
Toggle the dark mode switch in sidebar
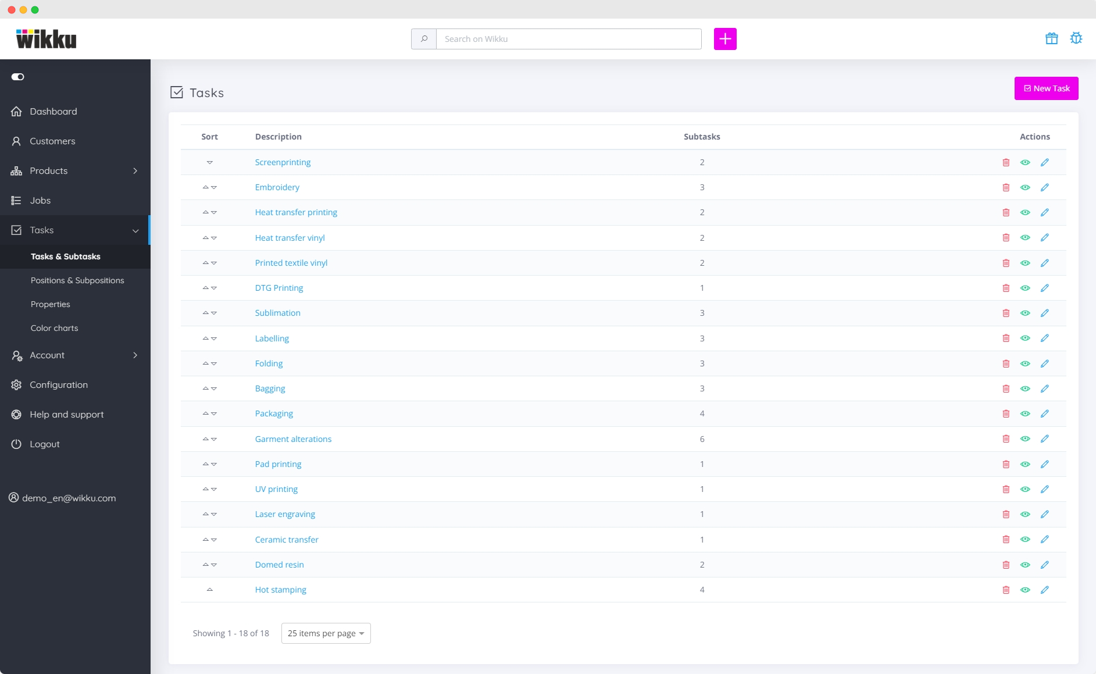tap(18, 77)
